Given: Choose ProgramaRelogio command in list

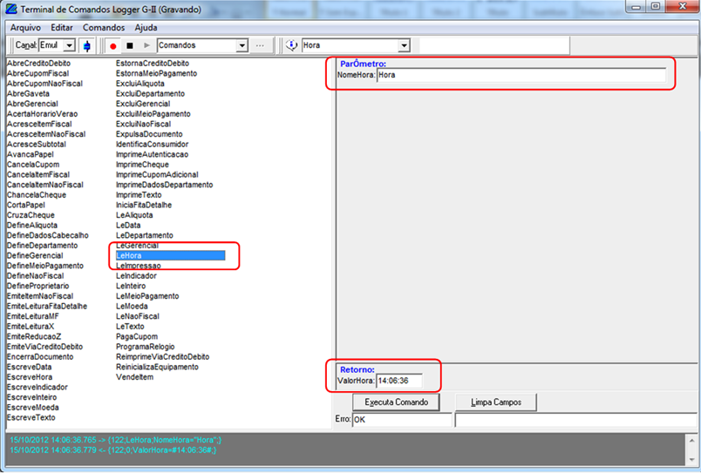Looking at the screenshot, I should pos(146,346).
